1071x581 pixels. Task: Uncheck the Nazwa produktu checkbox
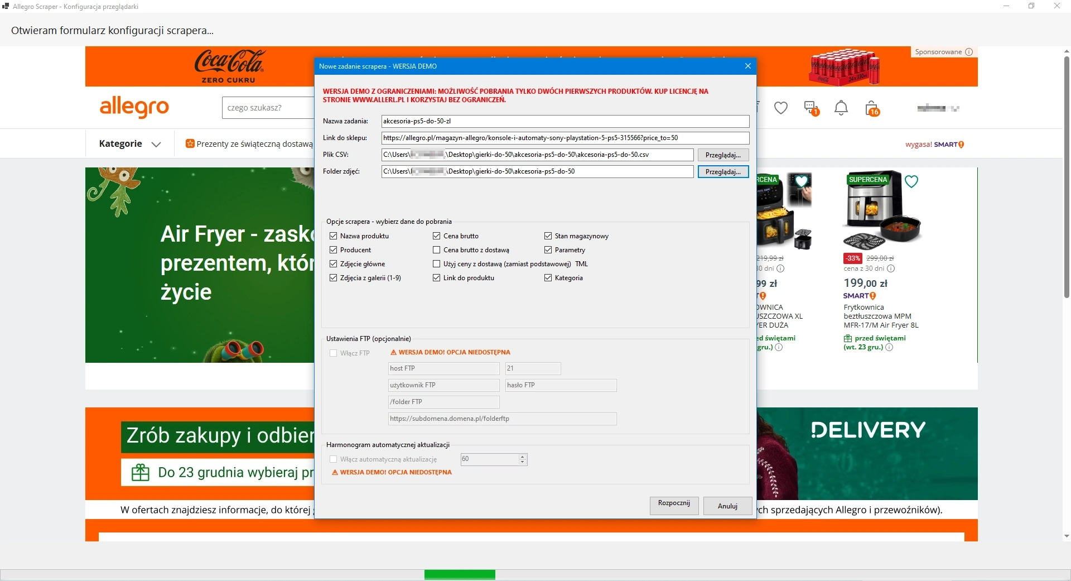pyautogui.click(x=334, y=236)
